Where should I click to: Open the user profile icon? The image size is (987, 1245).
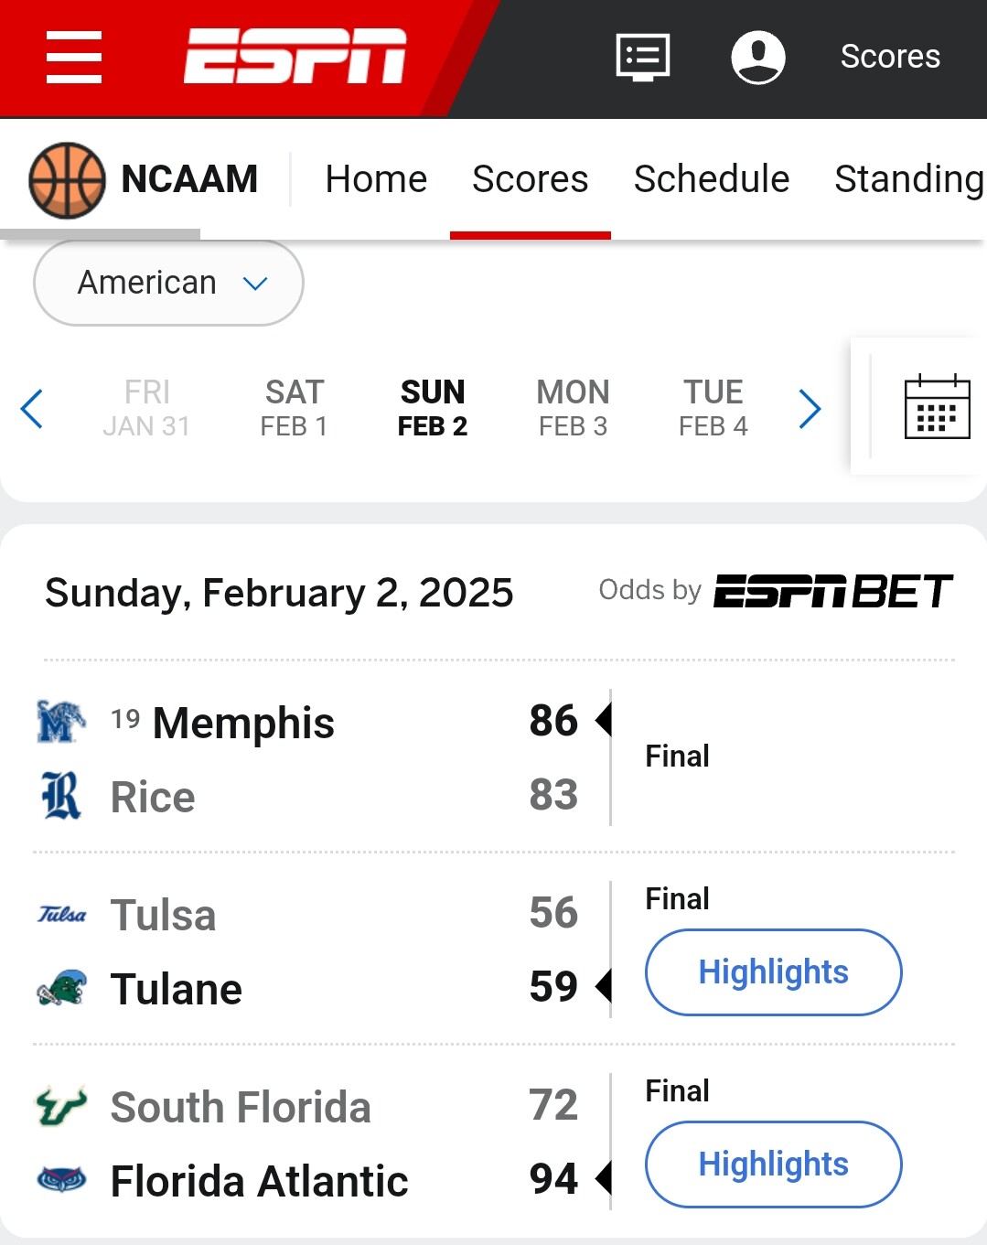[757, 57]
